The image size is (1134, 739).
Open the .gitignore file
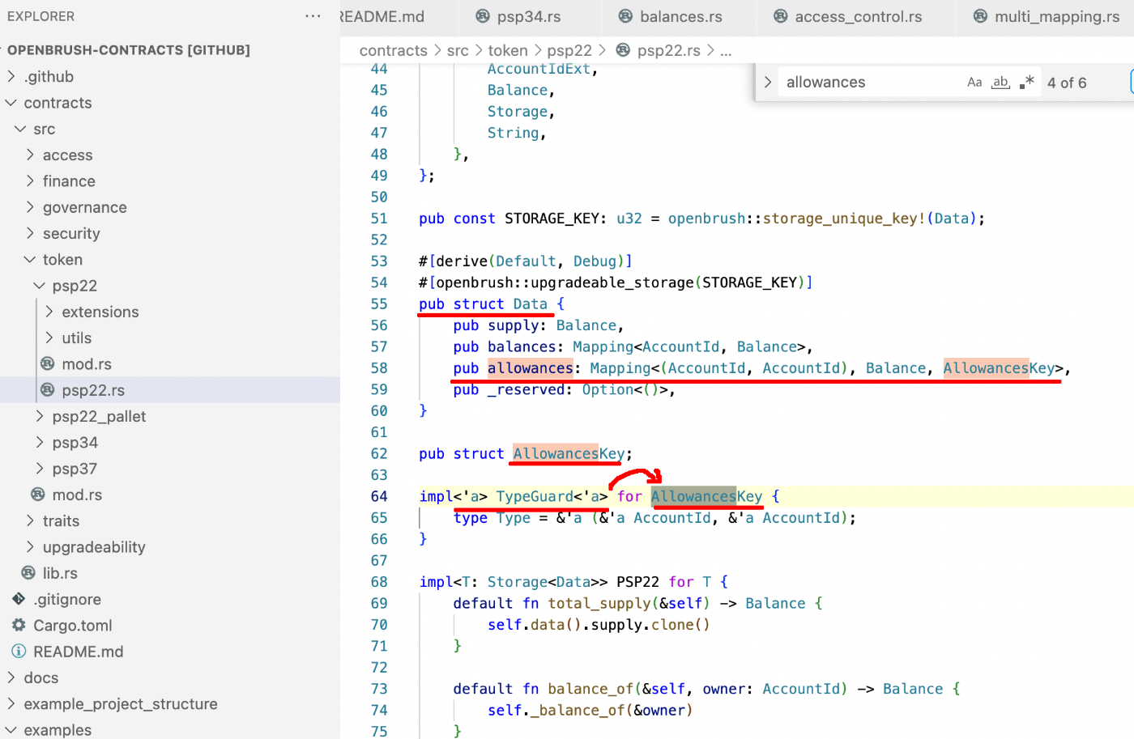coord(67,599)
